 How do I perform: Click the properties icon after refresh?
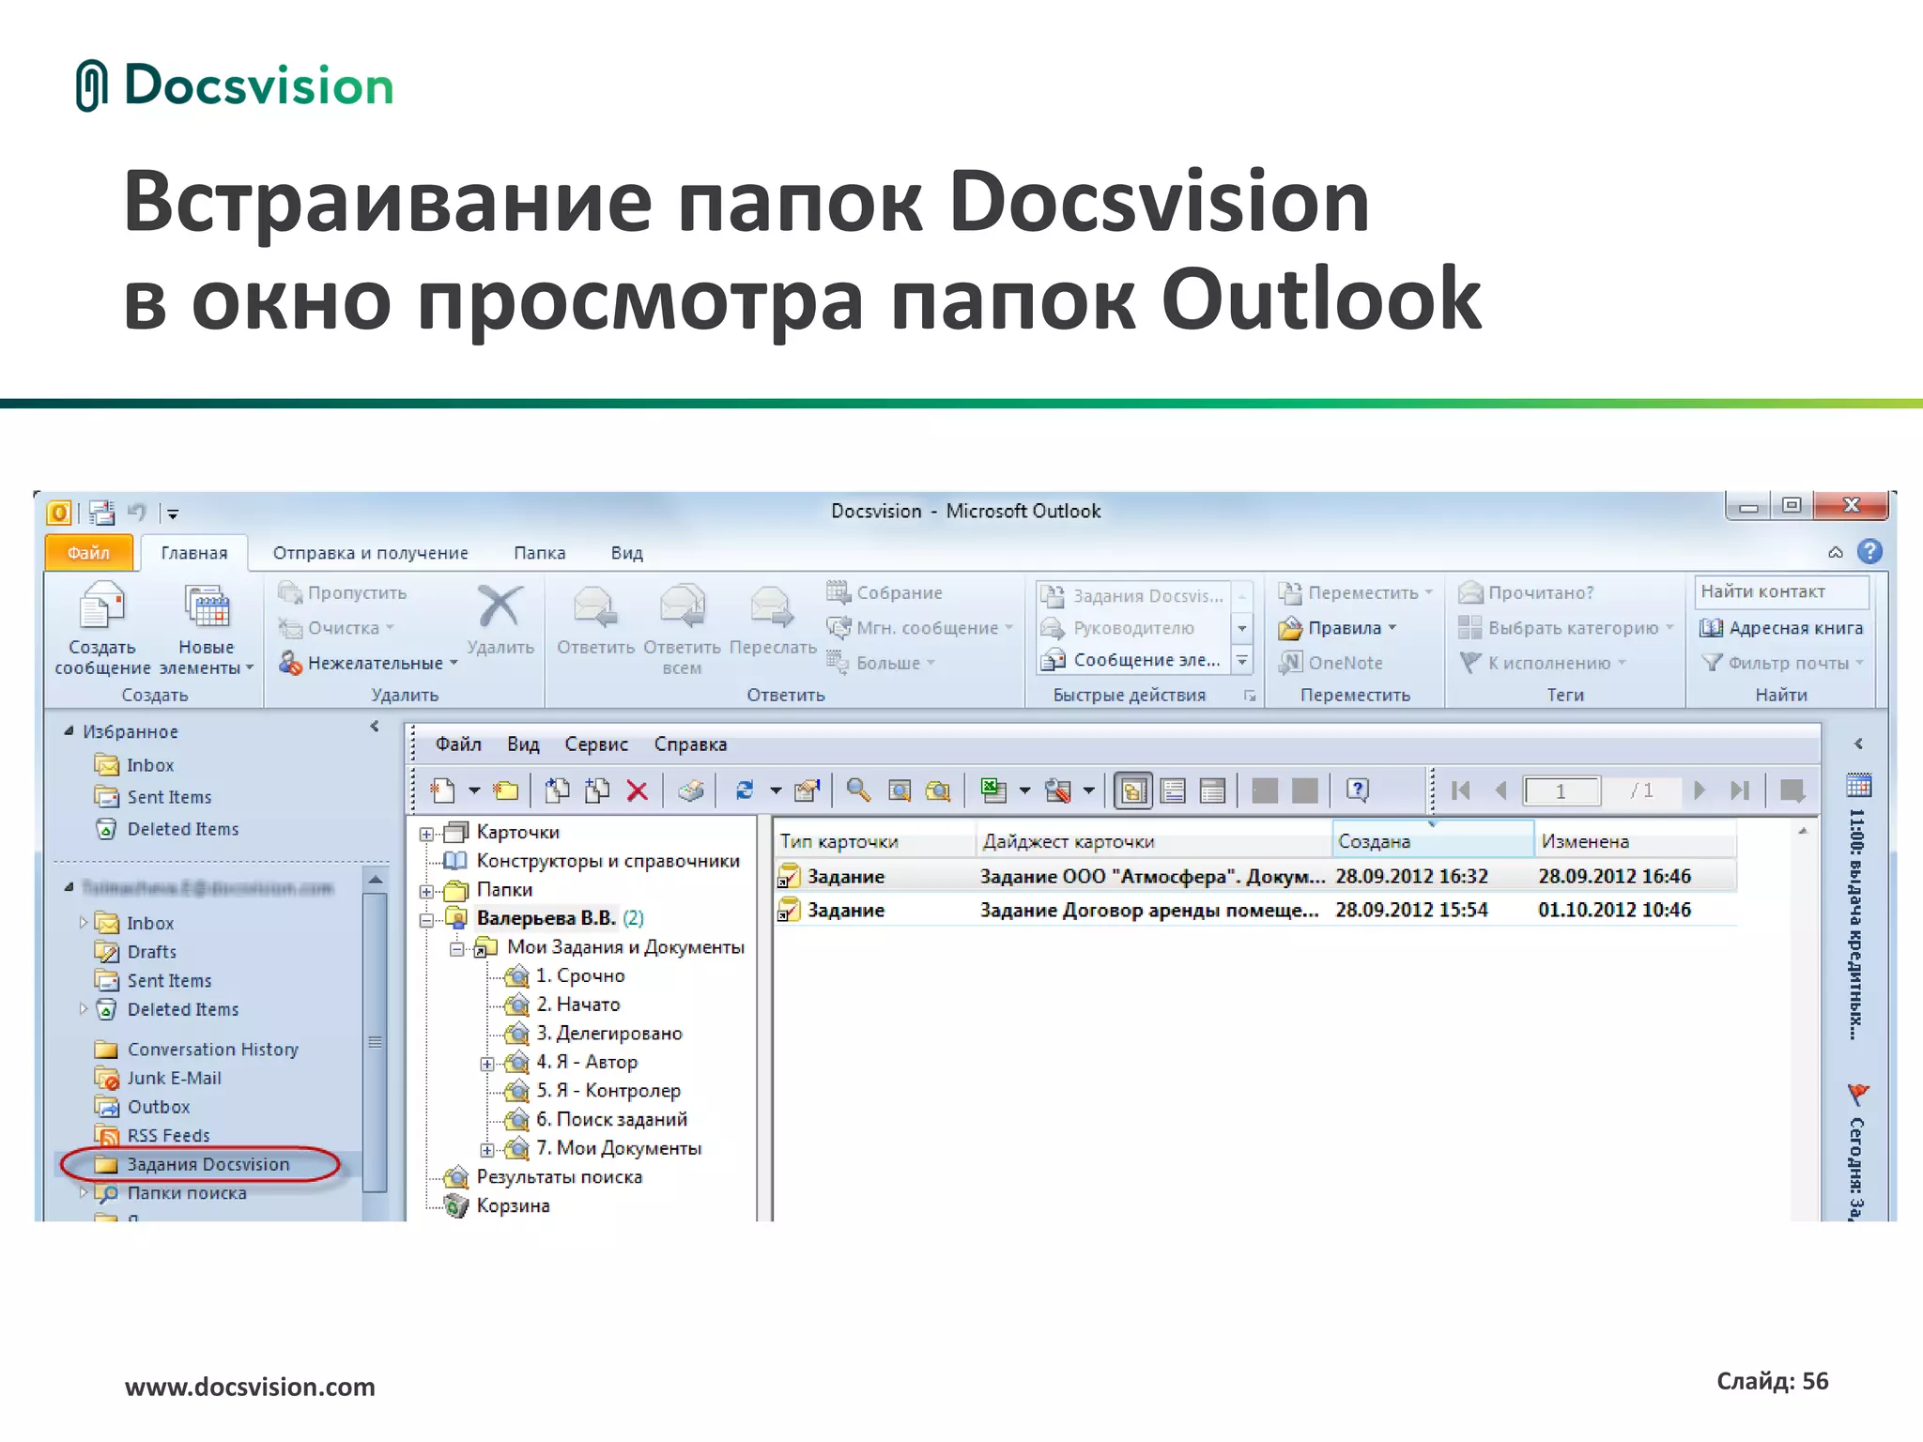coord(807,790)
